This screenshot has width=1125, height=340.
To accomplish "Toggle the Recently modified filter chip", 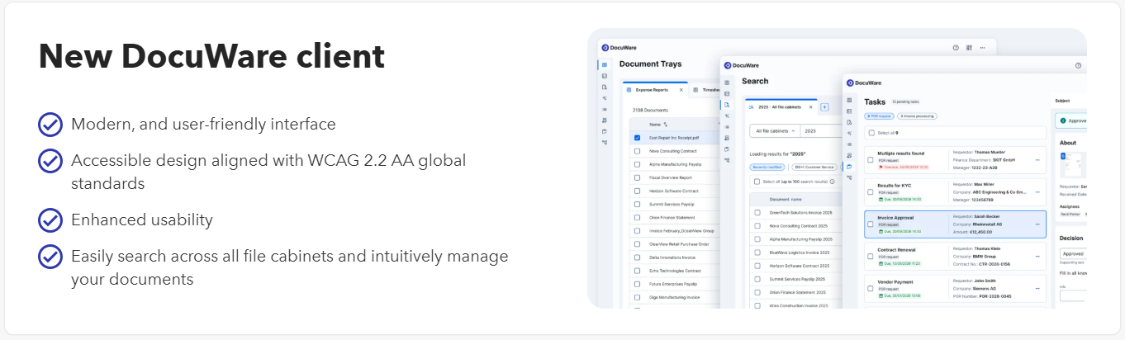I will click(x=767, y=167).
